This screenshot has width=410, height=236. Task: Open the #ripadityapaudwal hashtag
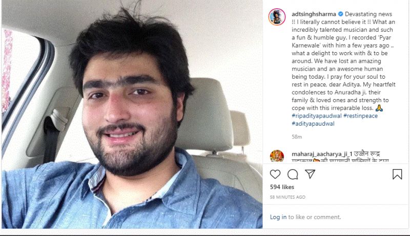[x=317, y=115]
